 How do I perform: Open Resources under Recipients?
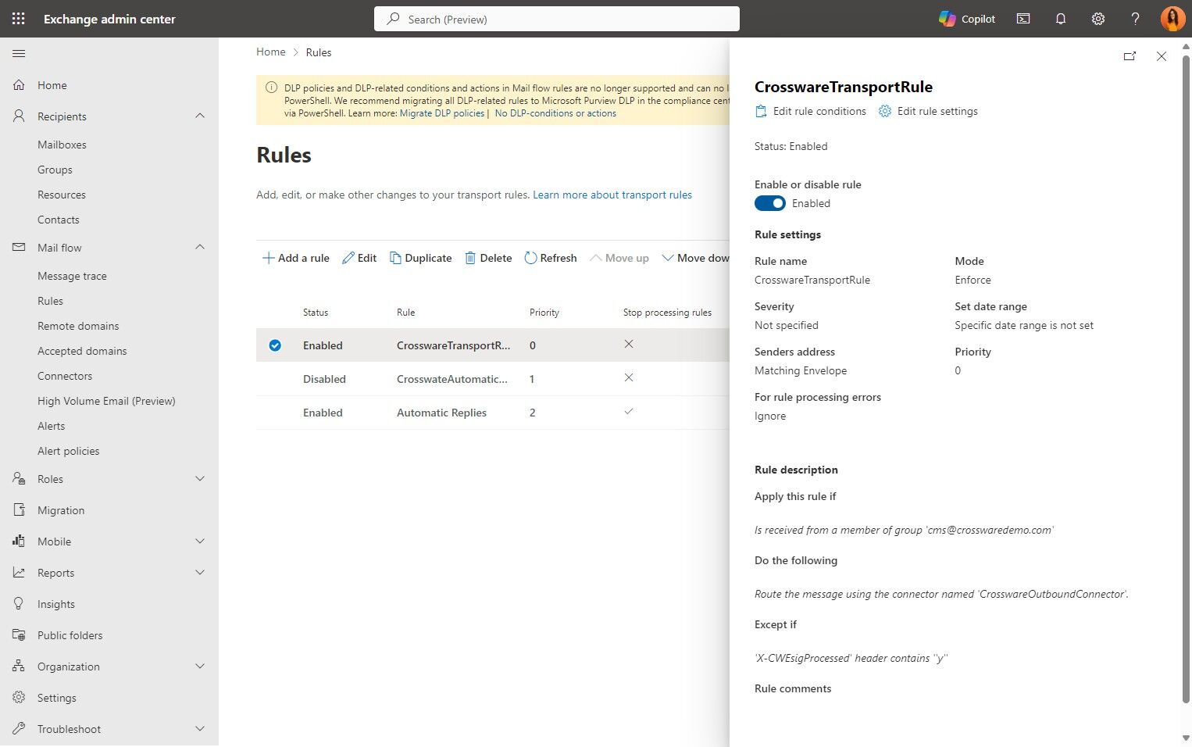(x=62, y=195)
